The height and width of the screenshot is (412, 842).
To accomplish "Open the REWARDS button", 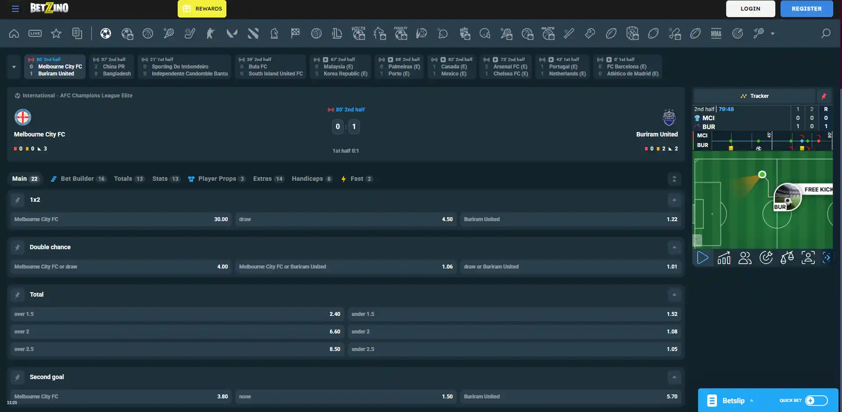I will click(202, 9).
